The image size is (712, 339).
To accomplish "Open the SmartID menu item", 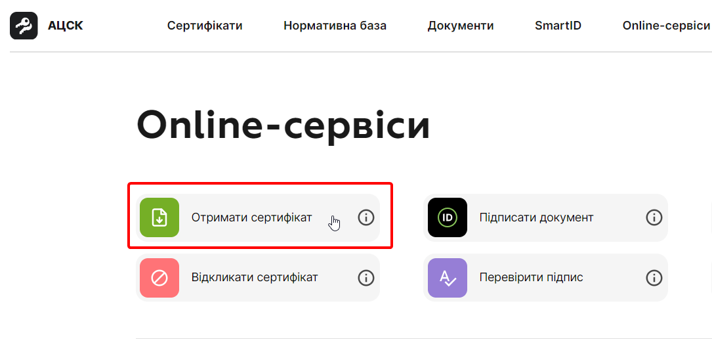I will (x=558, y=26).
